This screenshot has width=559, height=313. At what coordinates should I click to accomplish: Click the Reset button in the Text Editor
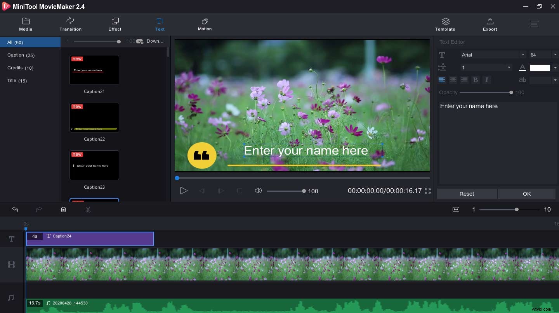pos(467,194)
